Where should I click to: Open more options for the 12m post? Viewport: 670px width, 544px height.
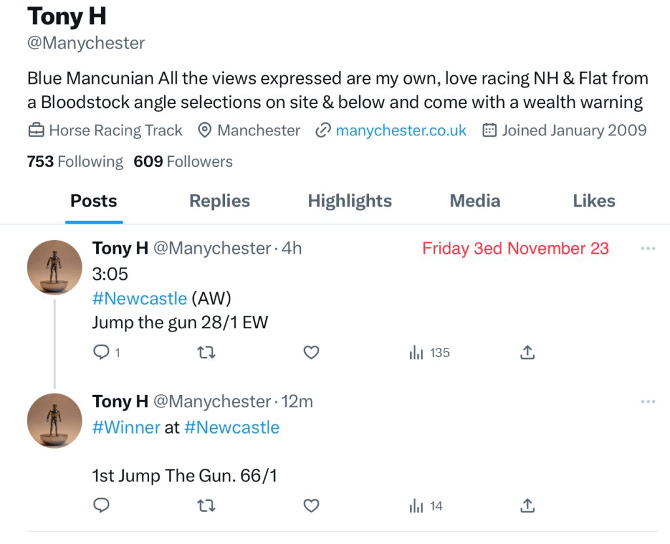click(x=648, y=401)
